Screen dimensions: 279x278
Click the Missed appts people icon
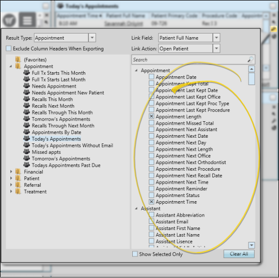(x=26, y=152)
